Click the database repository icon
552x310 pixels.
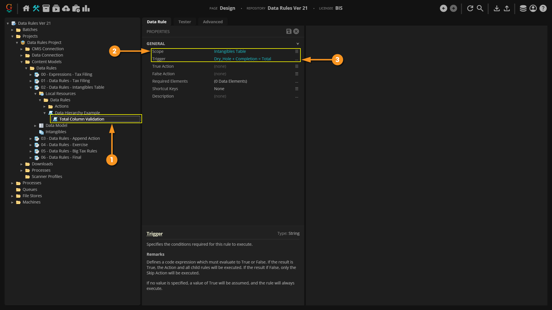[x=523, y=8]
